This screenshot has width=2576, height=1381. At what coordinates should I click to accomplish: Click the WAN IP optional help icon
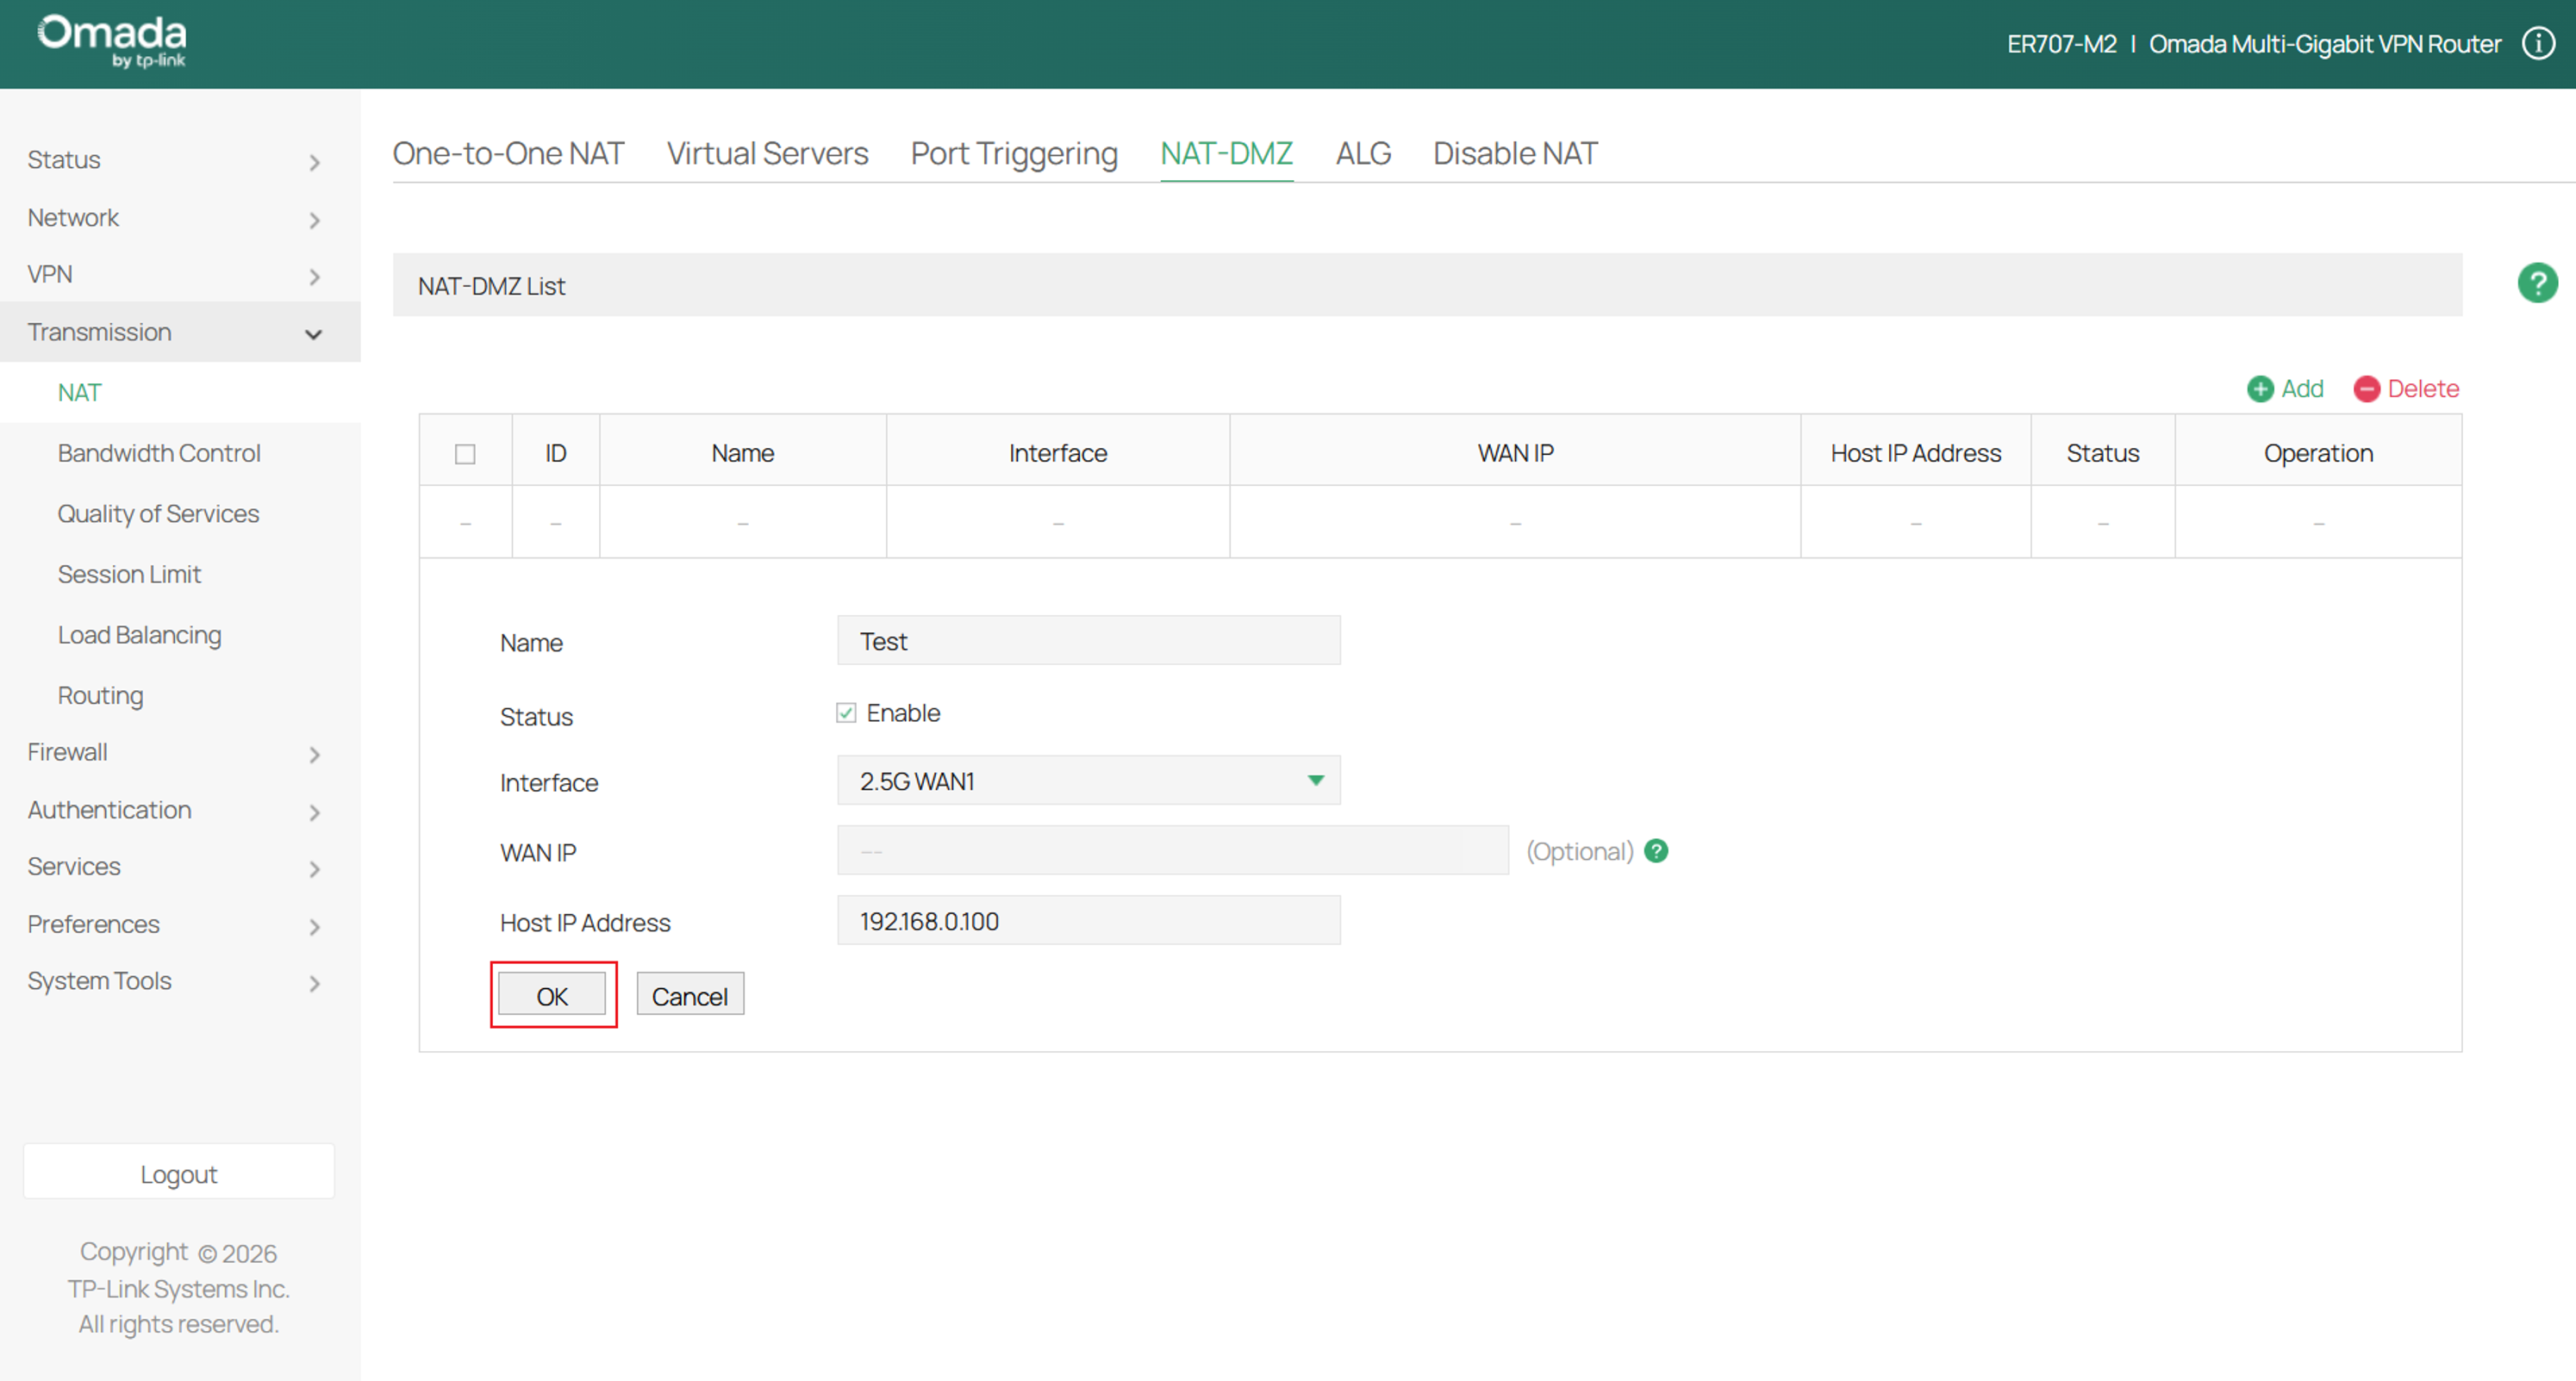point(1656,850)
